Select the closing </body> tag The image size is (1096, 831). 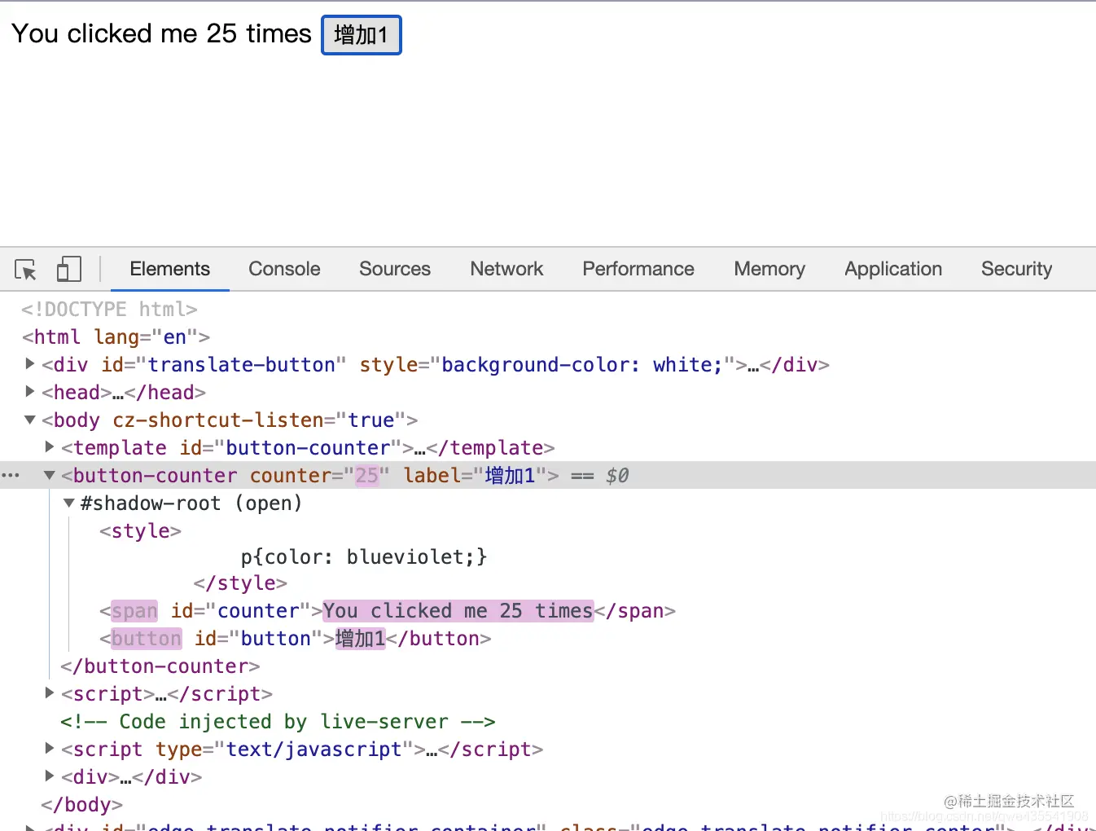coord(82,805)
